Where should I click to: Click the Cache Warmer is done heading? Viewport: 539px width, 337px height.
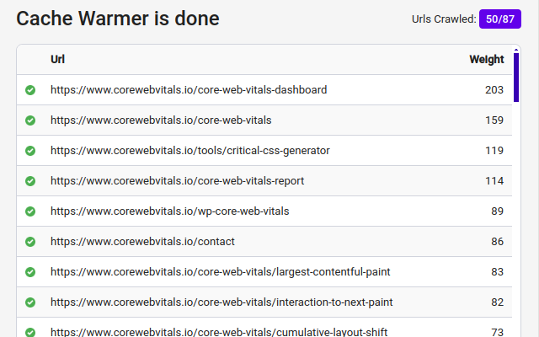(118, 19)
